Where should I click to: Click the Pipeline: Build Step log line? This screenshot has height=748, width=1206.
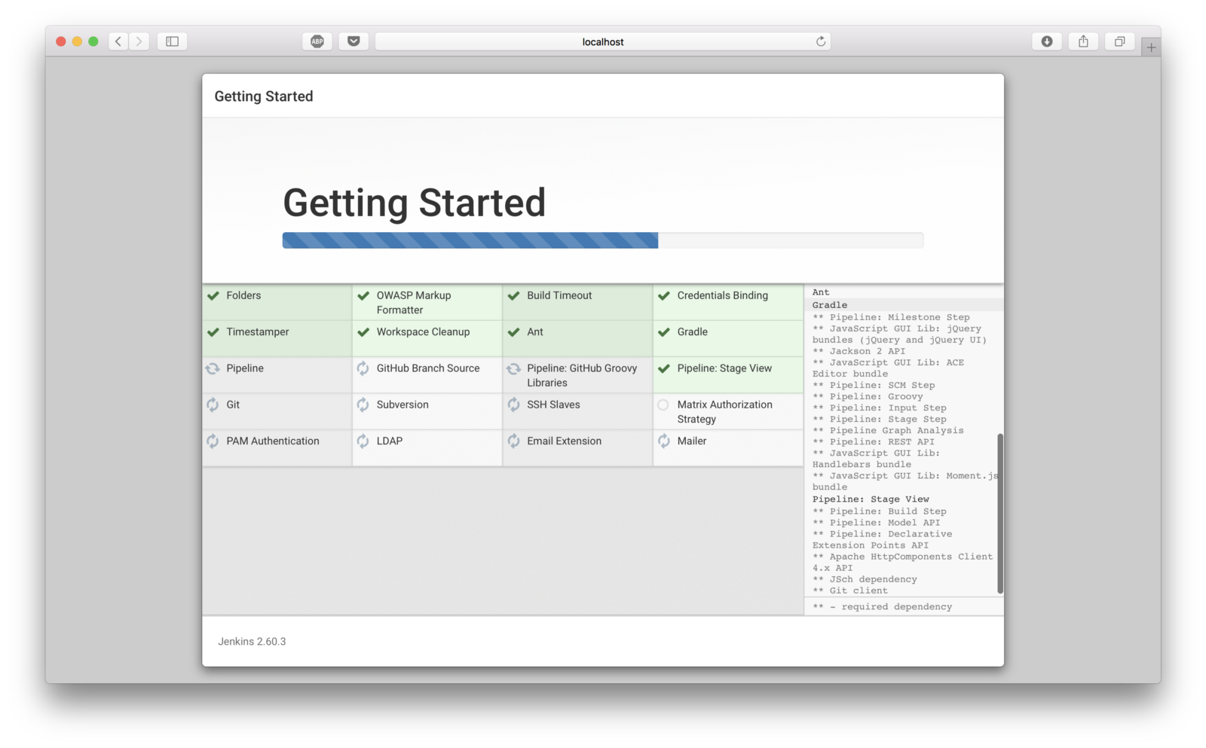click(x=879, y=511)
